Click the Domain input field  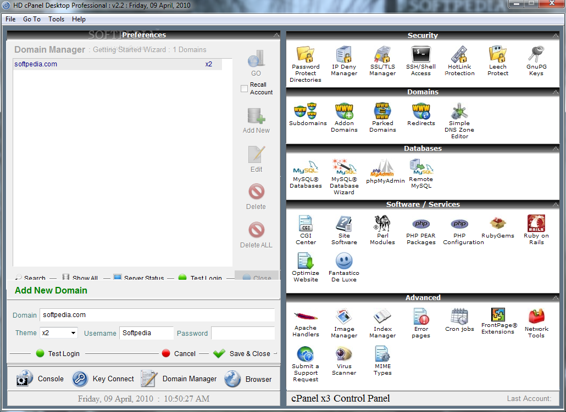pyautogui.click(x=157, y=315)
